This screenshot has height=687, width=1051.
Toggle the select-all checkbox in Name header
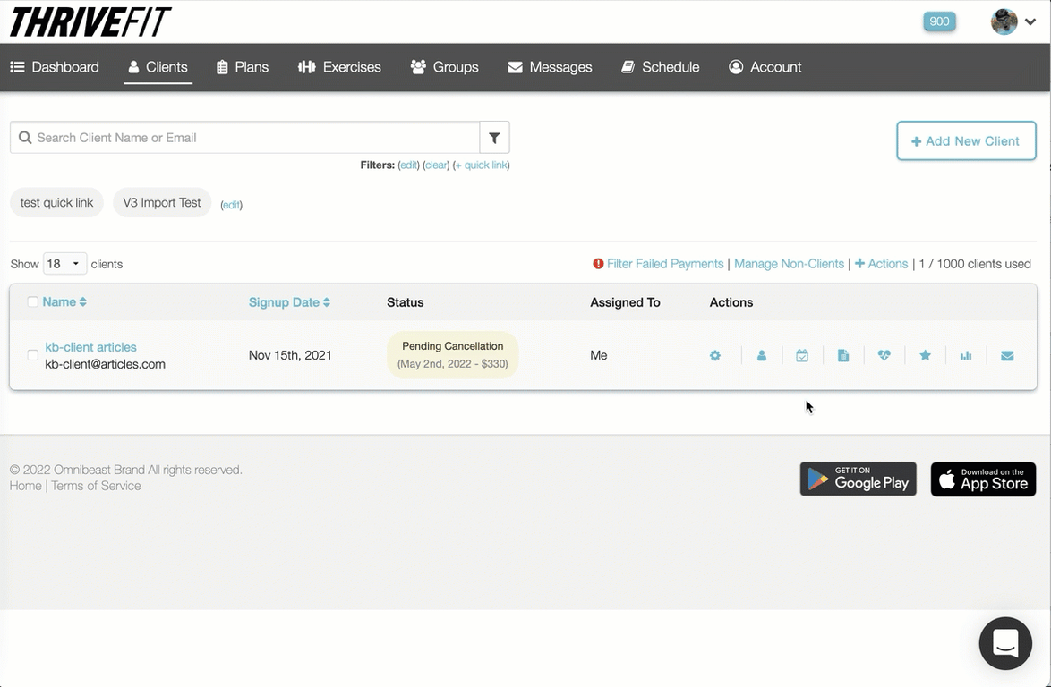(33, 302)
